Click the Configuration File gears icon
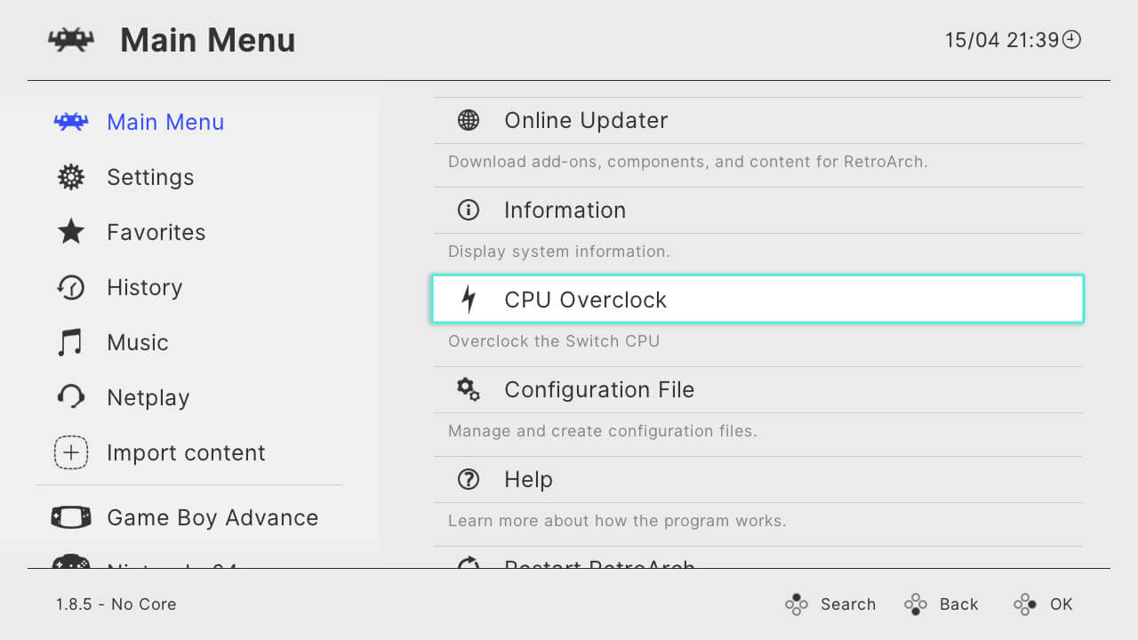Viewport: 1138px width, 640px height. coord(469,389)
